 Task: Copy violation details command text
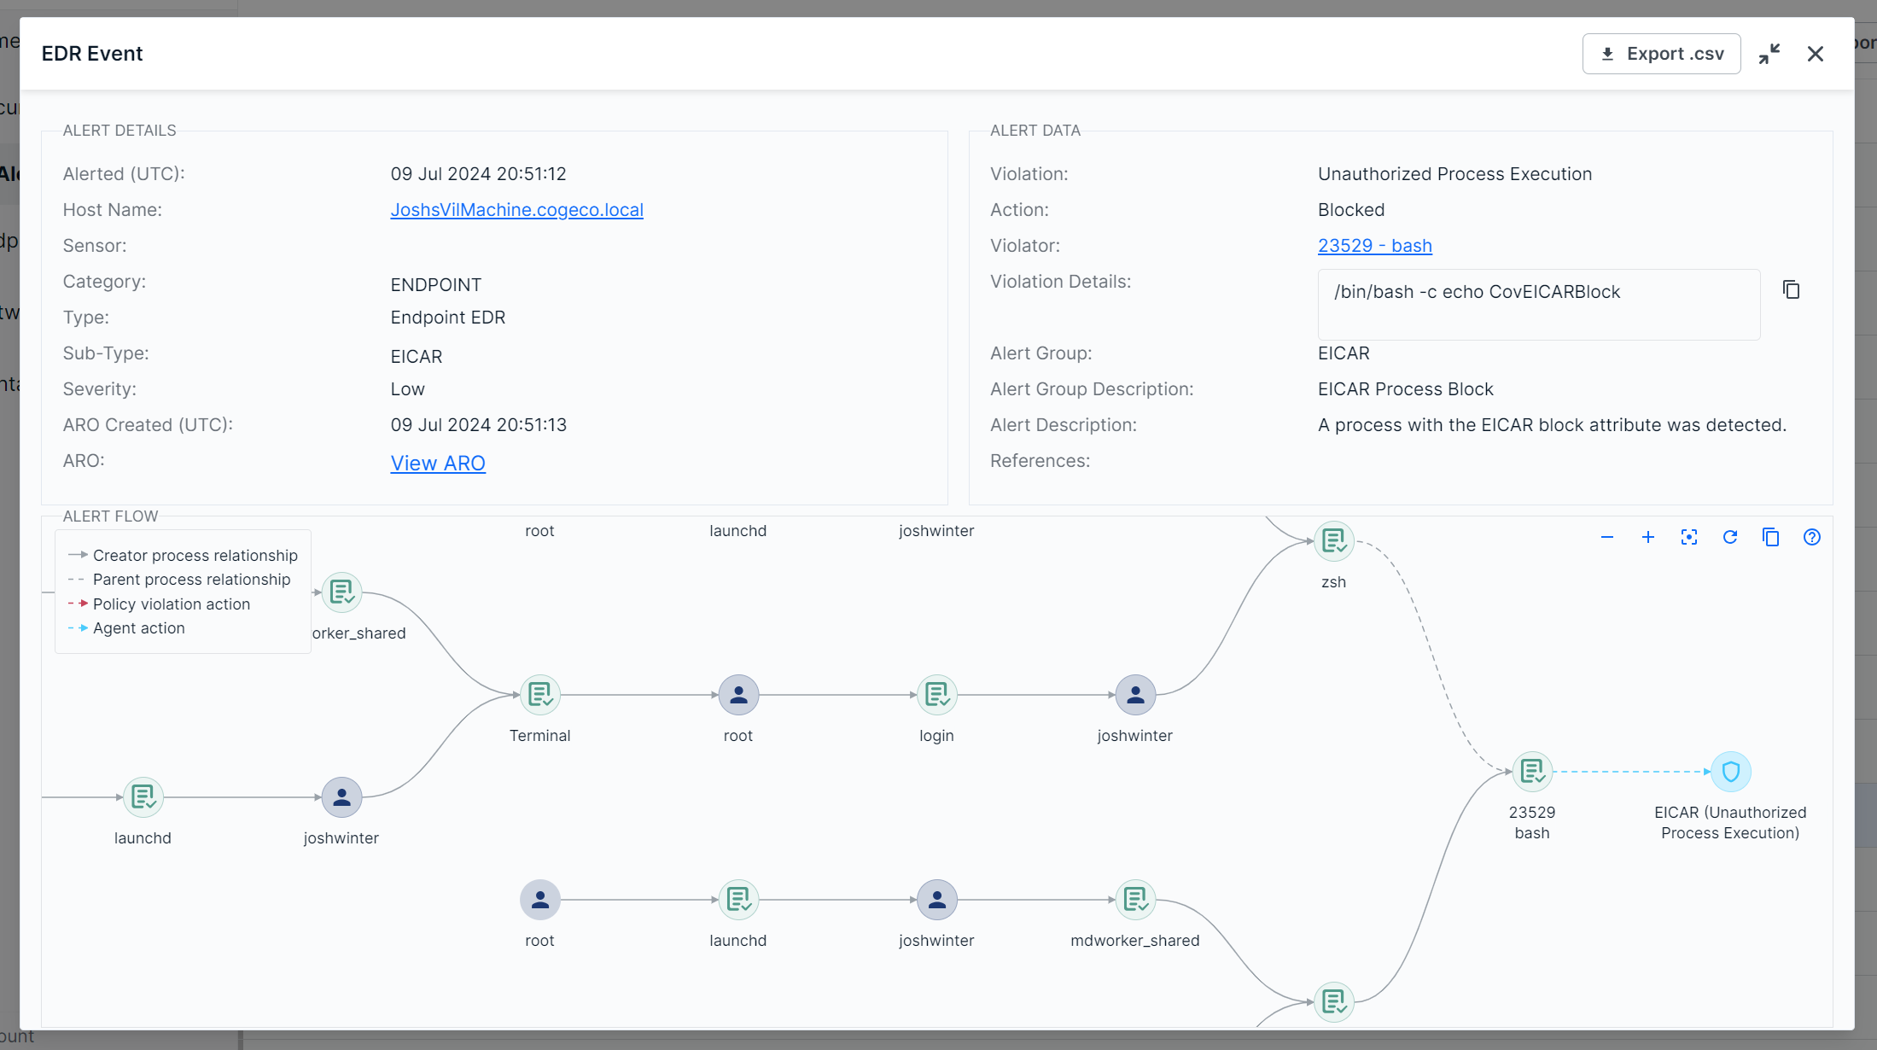click(1792, 290)
